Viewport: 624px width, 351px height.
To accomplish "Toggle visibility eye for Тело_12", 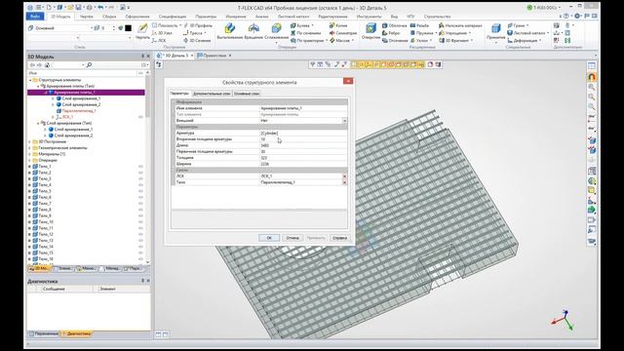I will [x=140, y=234].
